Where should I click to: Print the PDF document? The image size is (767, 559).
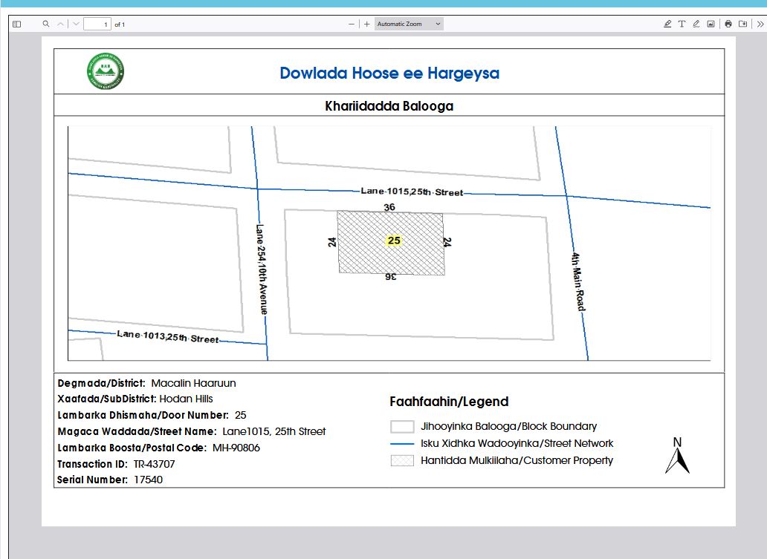728,24
